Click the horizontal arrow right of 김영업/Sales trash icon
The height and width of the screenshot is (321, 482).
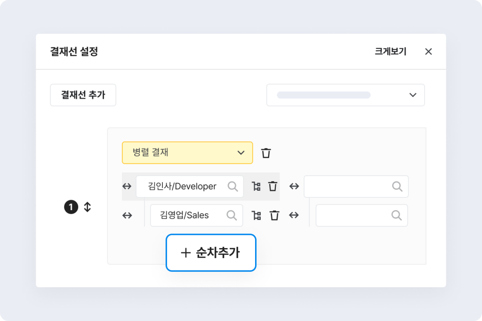pyautogui.click(x=294, y=215)
